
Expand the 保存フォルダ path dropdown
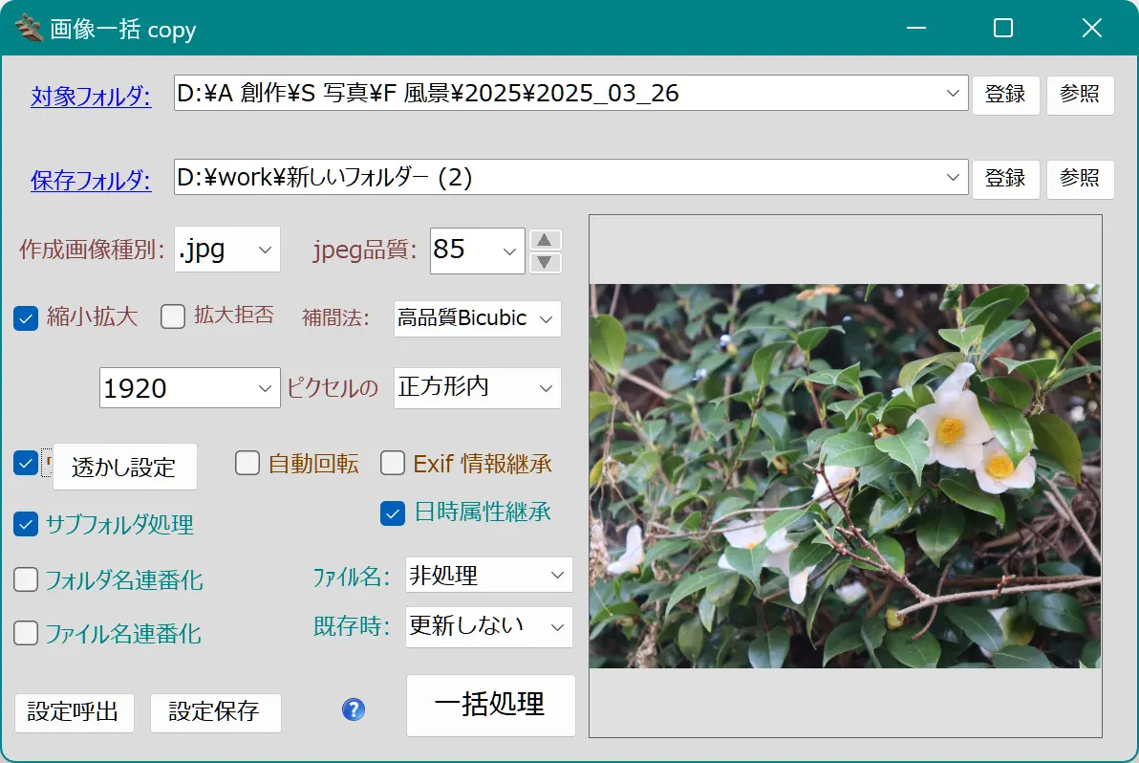pos(953,177)
